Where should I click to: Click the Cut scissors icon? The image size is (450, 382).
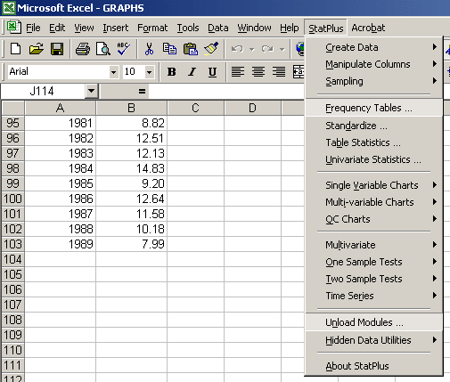pyautogui.click(x=149, y=49)
